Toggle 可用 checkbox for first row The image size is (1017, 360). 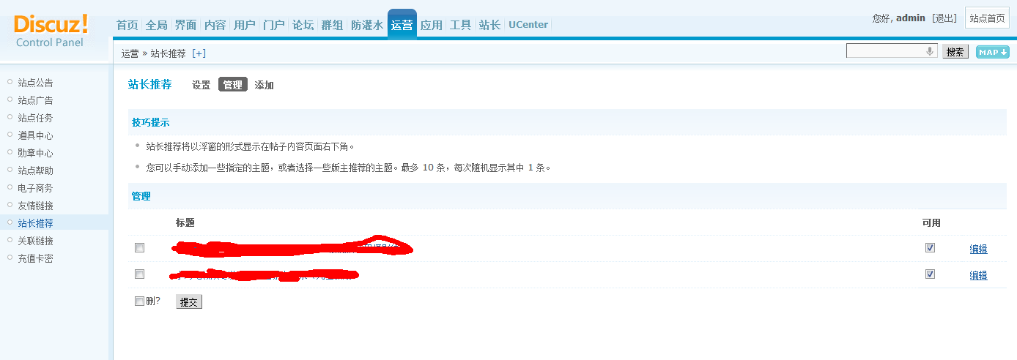930,248
